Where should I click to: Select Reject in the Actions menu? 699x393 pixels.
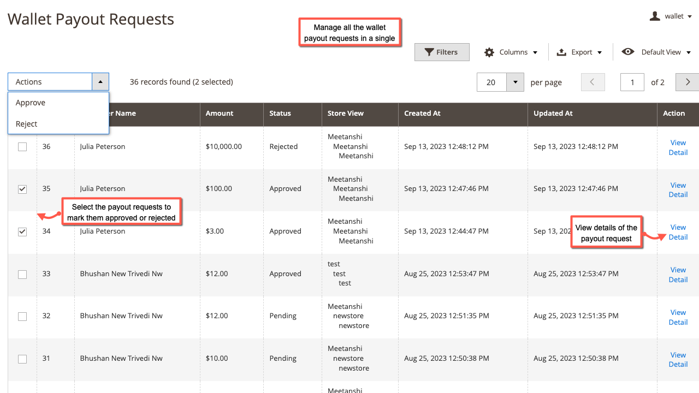click(x=26, y=124)
